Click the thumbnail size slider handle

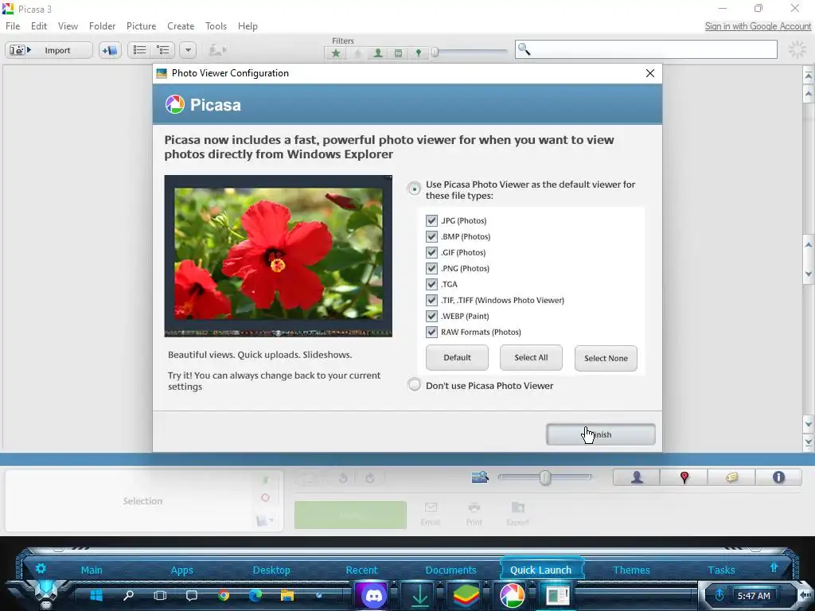tap(544, 477)
